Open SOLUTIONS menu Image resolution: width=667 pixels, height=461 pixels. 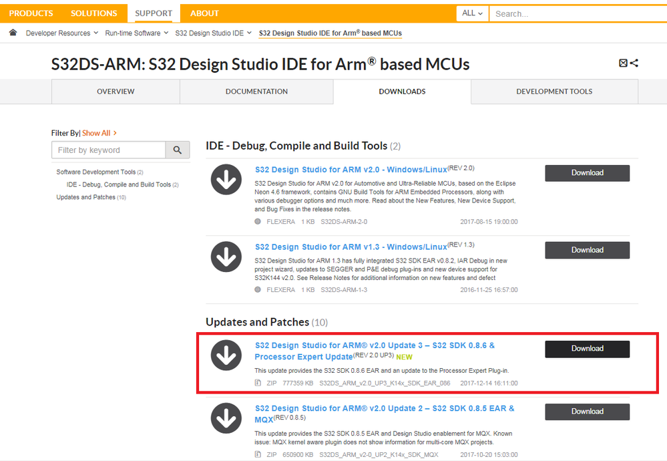pos(94,13)
